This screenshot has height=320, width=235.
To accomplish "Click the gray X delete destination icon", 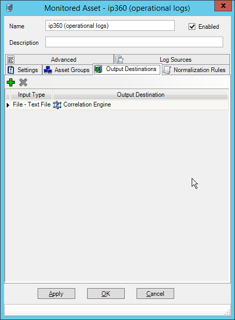I will (x=23, y=82).
